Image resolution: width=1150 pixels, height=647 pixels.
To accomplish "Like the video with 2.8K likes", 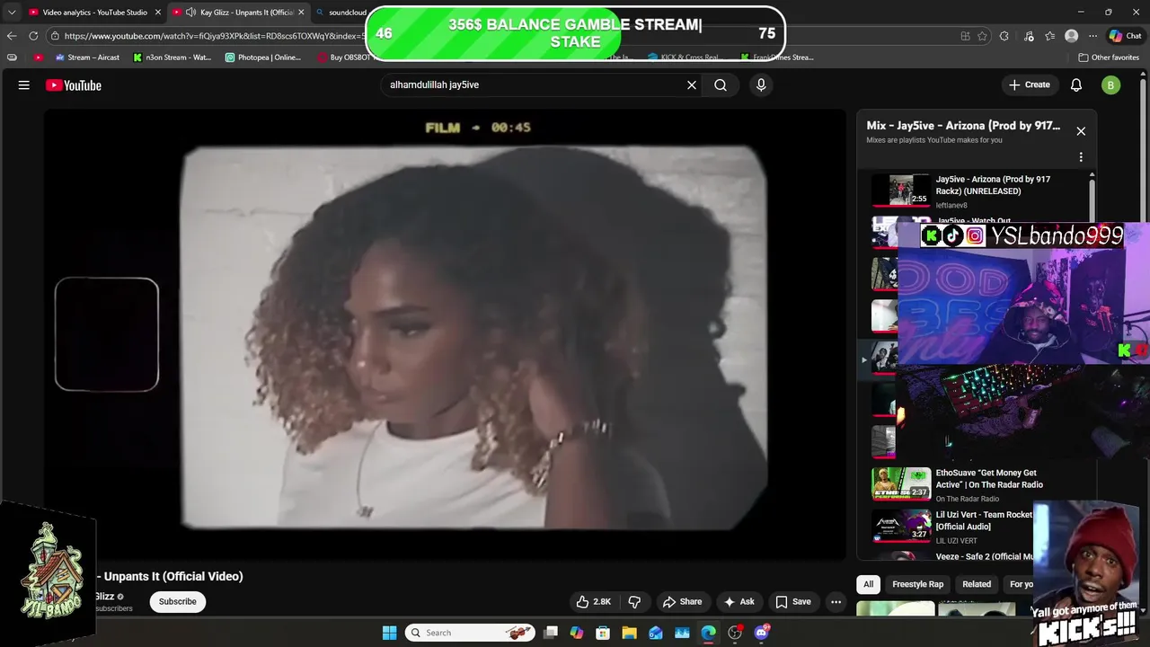I will pos(594,602).
